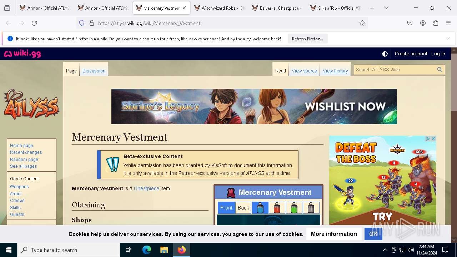Open the Weapons sidebar link
This screenshot has width=457, height=257.
pyautogui.click(x=19, y=187)
